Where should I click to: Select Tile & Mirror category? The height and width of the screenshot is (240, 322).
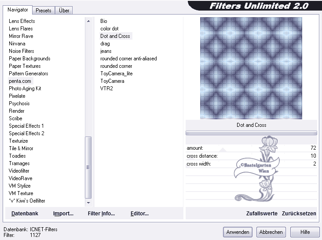point(21,148)
